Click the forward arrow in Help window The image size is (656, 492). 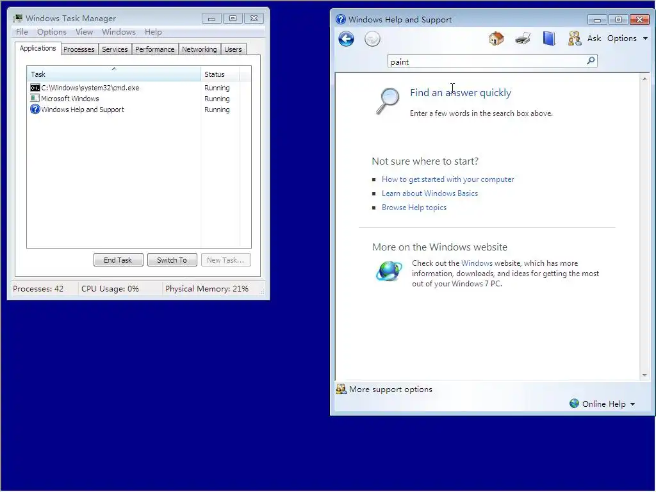pyautogui.click(x=372, y=39)
